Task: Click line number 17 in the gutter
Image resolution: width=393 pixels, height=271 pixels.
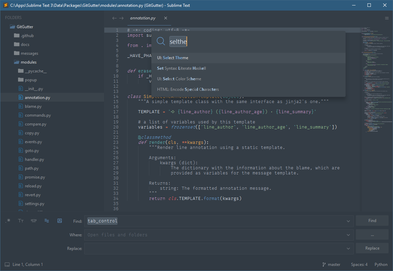Action: 116,112
